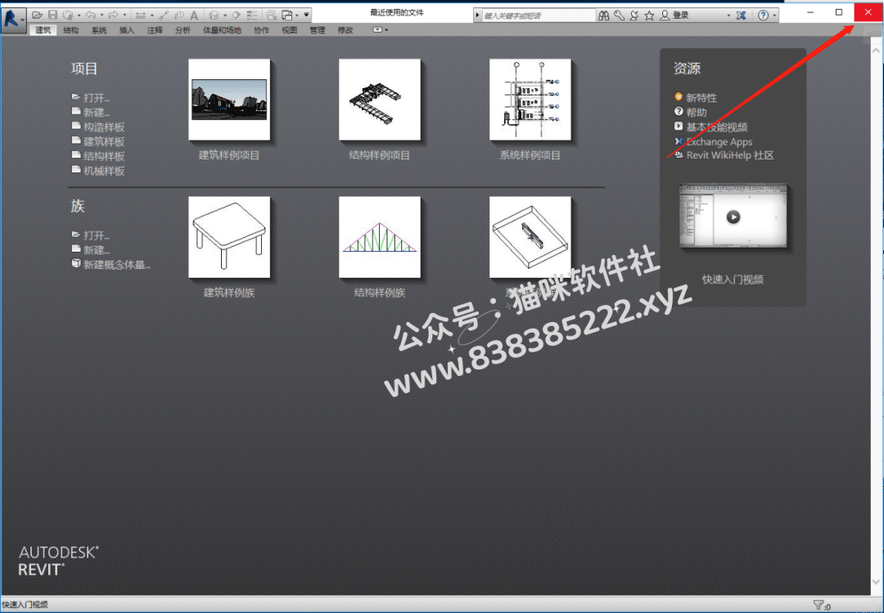Click the Close Hidden Windows icon
Image resolution: width=884 pixels, height=613 pixels.
tap(272, 16)
